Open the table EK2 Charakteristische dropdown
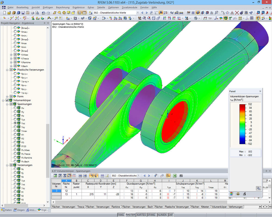The width and height of the screenshot is (272, 217). (x=138, y=176)
